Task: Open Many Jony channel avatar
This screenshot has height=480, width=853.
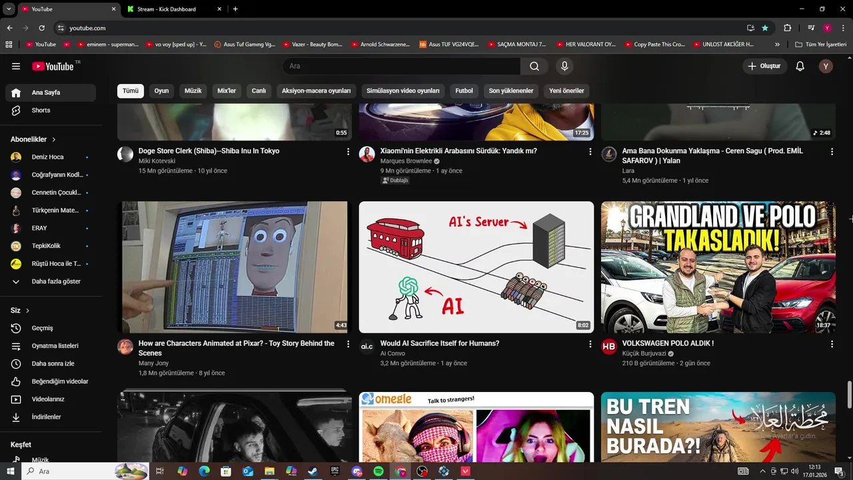Action: pos(125,347)
